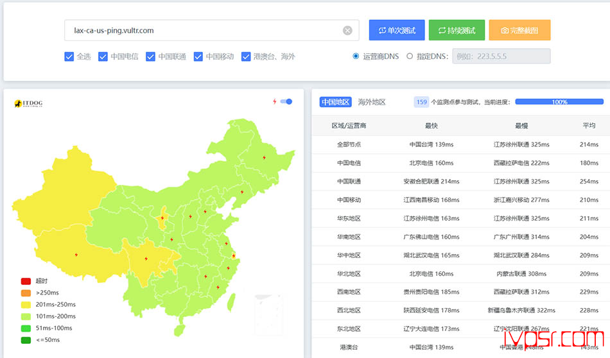Select the 中国地区 tab

(x=335, y=102)
